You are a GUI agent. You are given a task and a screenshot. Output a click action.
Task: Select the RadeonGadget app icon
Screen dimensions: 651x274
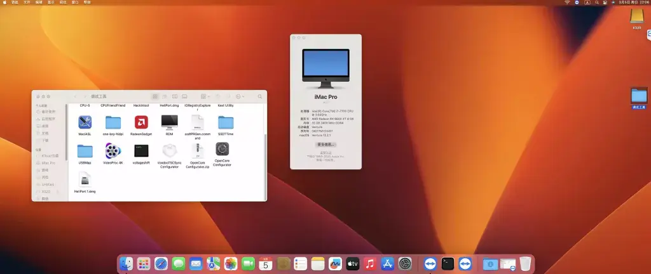click(141, 122)
